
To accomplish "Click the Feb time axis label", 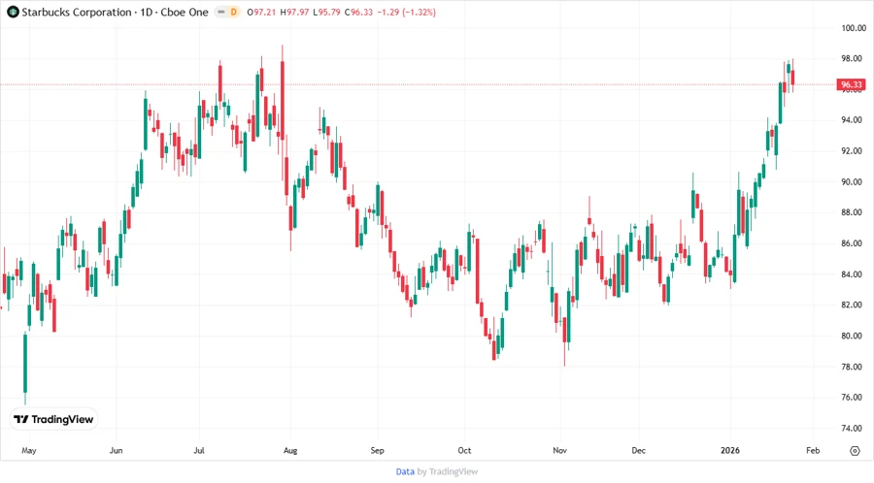I will pos(813,450).
